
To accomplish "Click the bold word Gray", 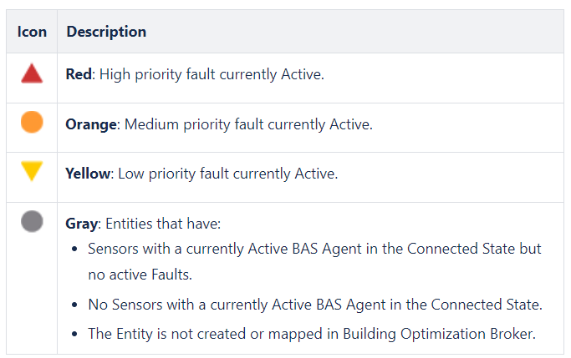I will [82, 224].
